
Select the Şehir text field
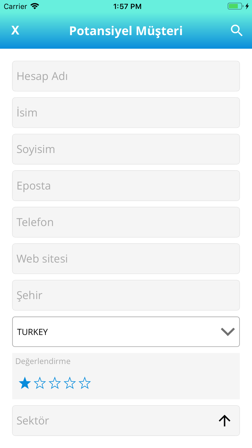point(126,295)
